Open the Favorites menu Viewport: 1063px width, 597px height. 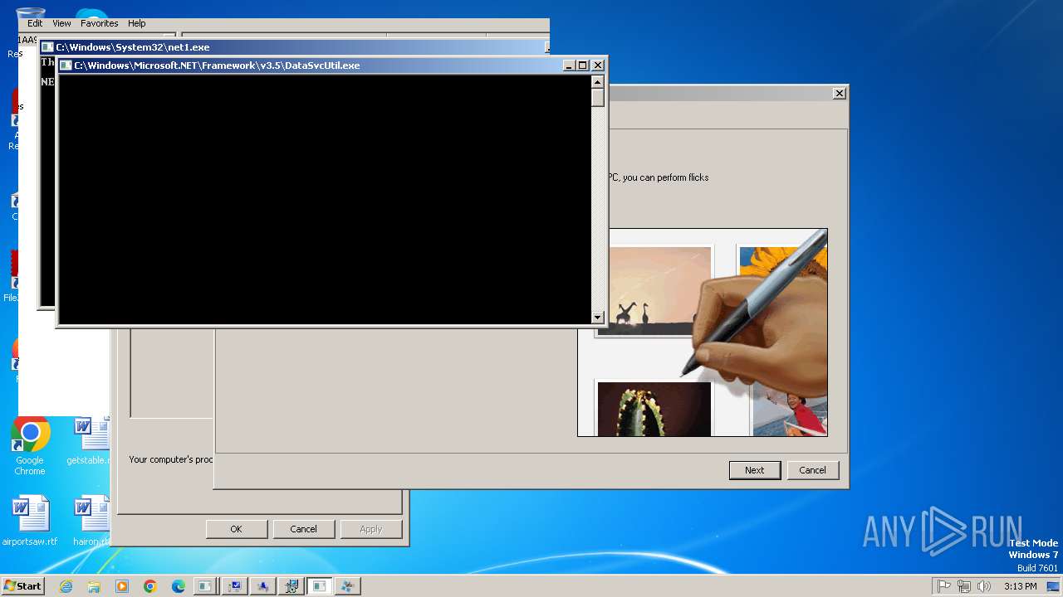click(100, 23)
